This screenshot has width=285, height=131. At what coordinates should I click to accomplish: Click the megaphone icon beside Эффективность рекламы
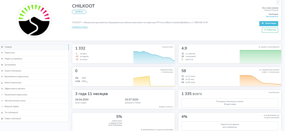click(2, 89)
